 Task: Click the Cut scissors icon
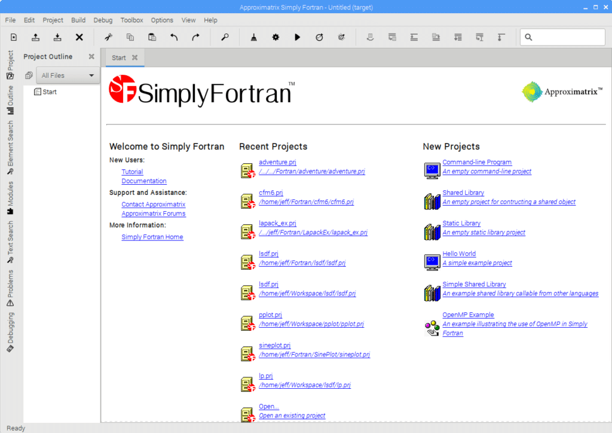click(109, 37)
